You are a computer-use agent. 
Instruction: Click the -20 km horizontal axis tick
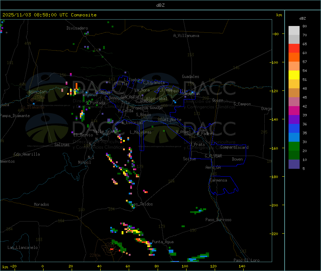point(13,266)
